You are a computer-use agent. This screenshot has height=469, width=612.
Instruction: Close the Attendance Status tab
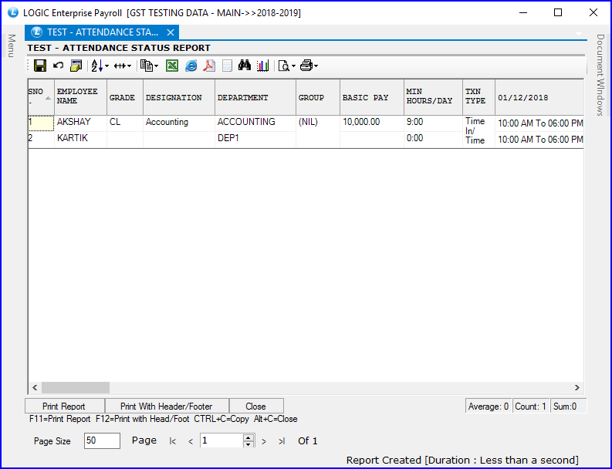click(171, 32)
